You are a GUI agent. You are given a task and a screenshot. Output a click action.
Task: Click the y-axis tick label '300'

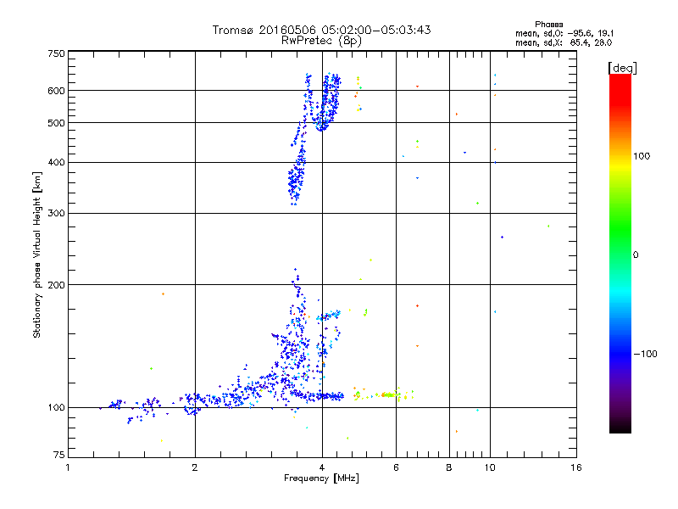point(56,214)
